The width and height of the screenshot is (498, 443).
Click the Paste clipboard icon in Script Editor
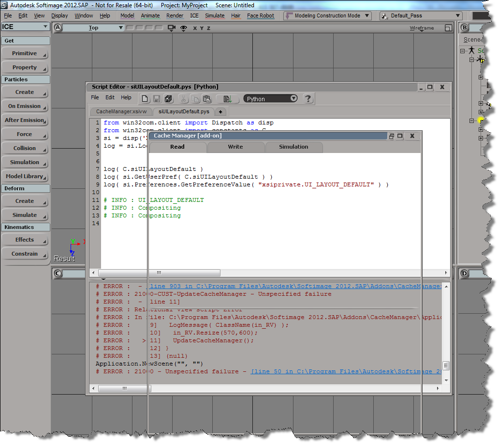[207, 99]
